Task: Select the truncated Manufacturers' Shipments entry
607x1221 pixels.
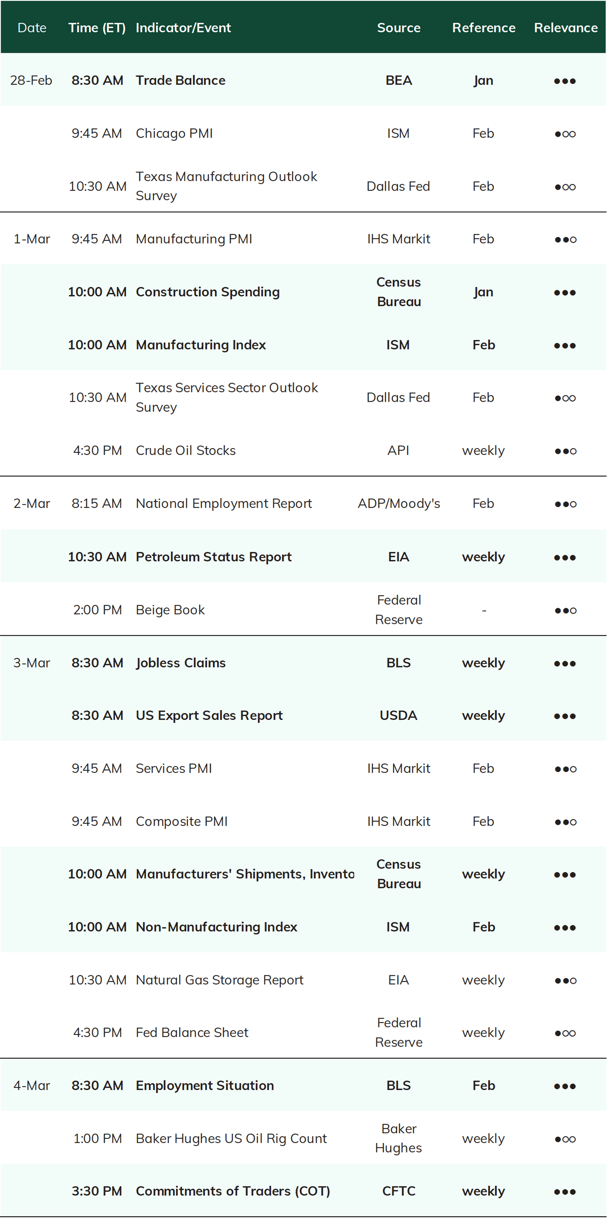Action: point(245,874)
